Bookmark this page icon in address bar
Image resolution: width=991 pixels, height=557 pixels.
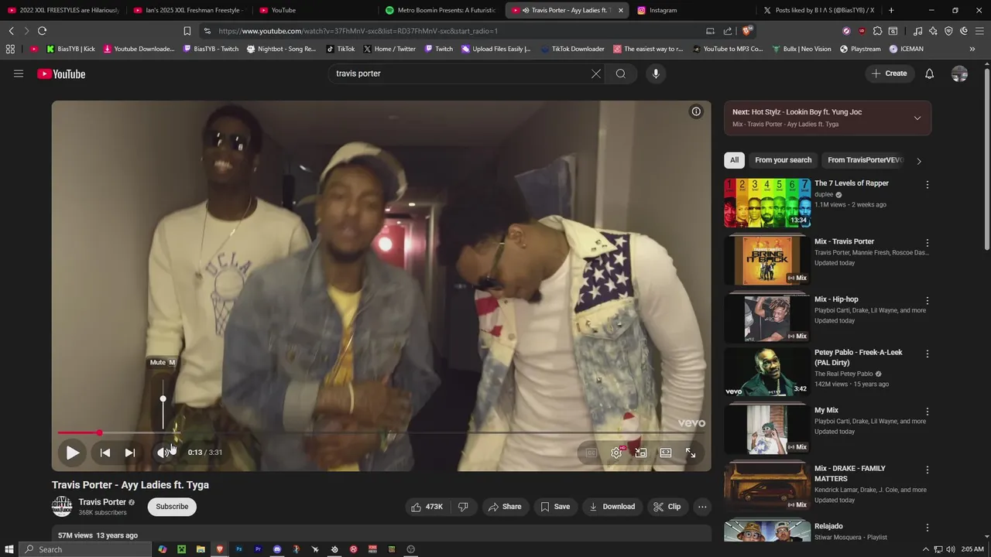pos(187,31)
